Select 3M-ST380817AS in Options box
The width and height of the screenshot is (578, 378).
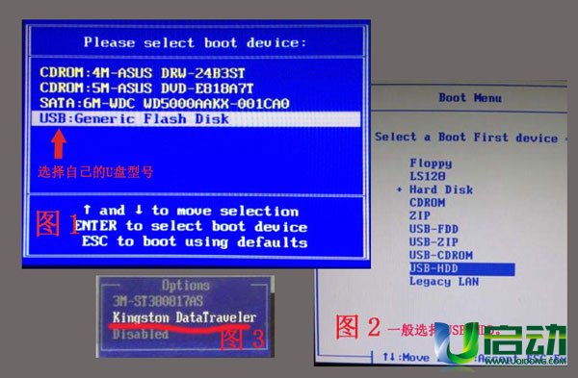[158, 301]
